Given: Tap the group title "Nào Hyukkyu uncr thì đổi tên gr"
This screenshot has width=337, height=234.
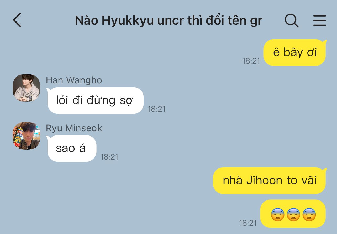Looking at the screenshot, I should 168,20.
